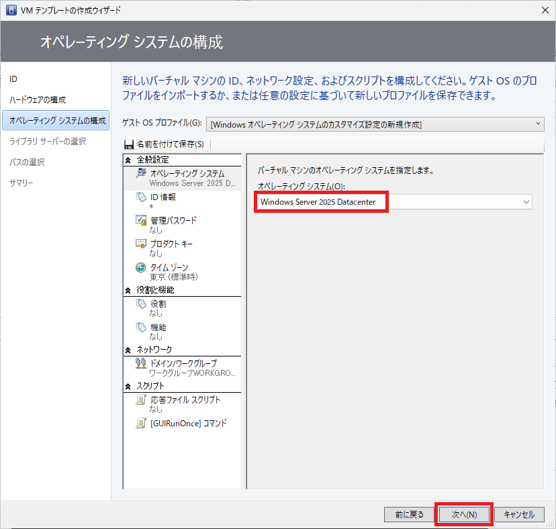
Task: Go to the ID wizard step
Action: (x=13, y=79)
